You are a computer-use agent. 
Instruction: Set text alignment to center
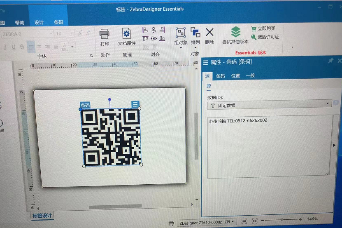click(39, 47)
